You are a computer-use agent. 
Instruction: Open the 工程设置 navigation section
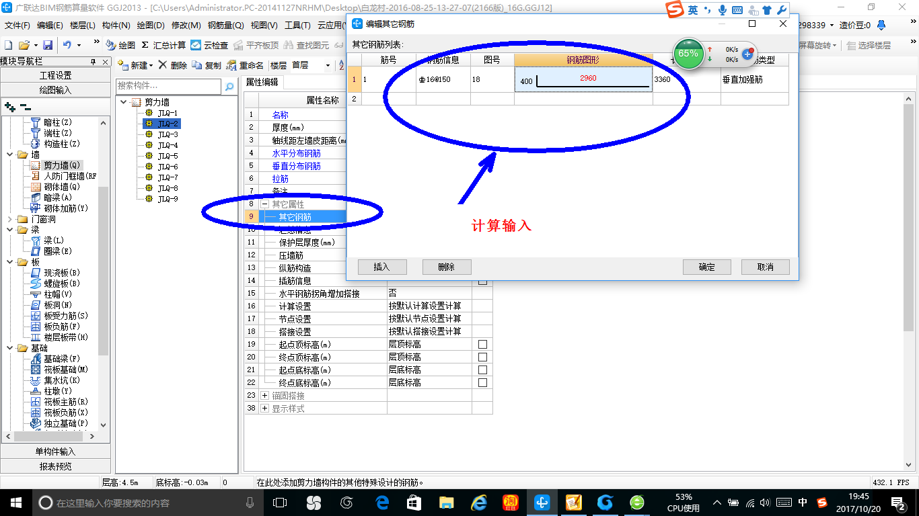(x=55, y=75)
